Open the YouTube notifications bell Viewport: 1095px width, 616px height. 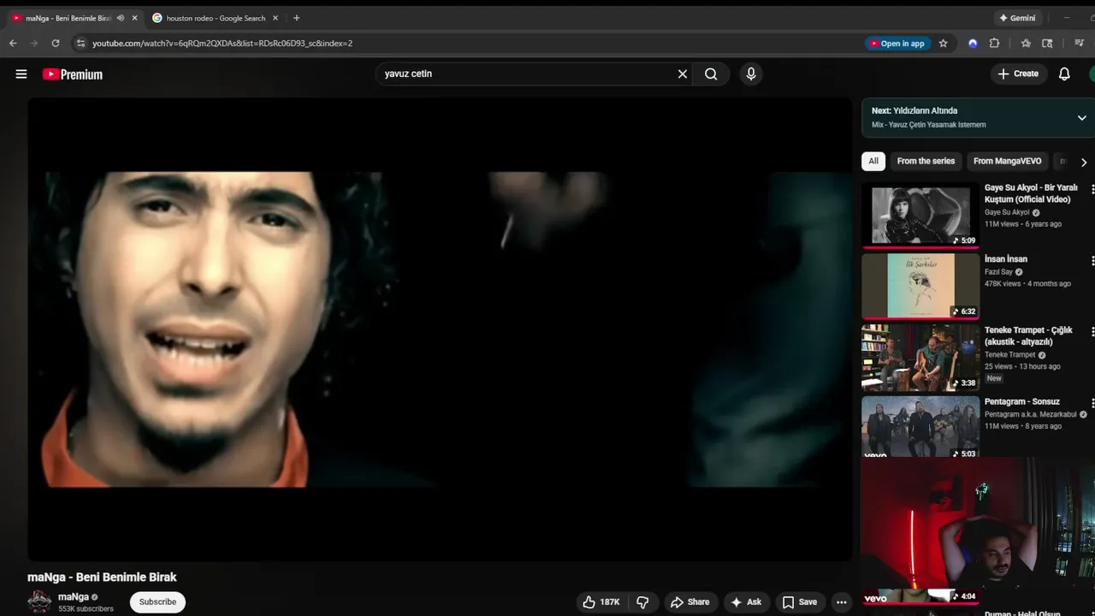pos(1064,74)
